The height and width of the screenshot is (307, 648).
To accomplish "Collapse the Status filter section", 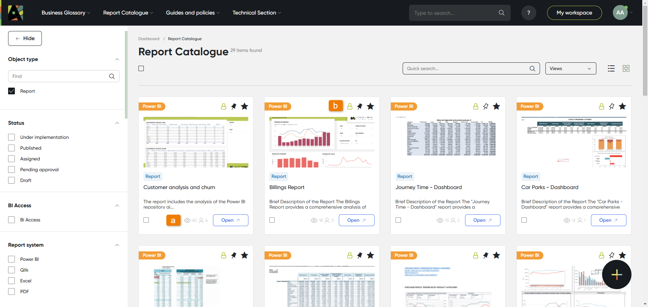I will (x=117, y=123).
